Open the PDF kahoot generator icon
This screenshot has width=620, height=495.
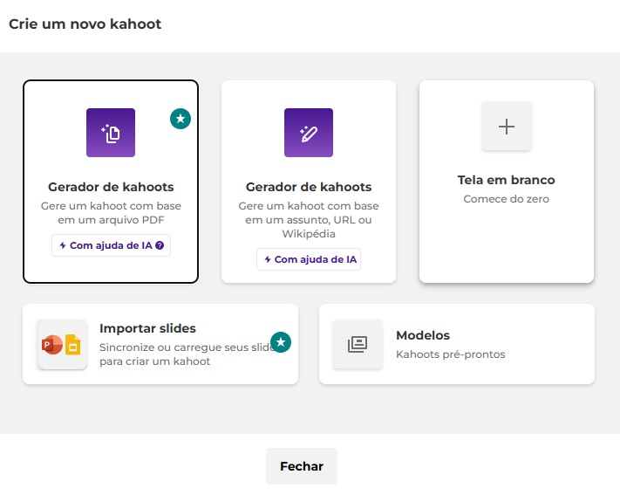point(111,133)
